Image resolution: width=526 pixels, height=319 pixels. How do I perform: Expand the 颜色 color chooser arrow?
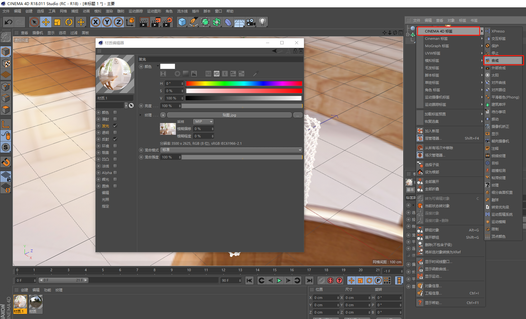[x=158, y=66]
